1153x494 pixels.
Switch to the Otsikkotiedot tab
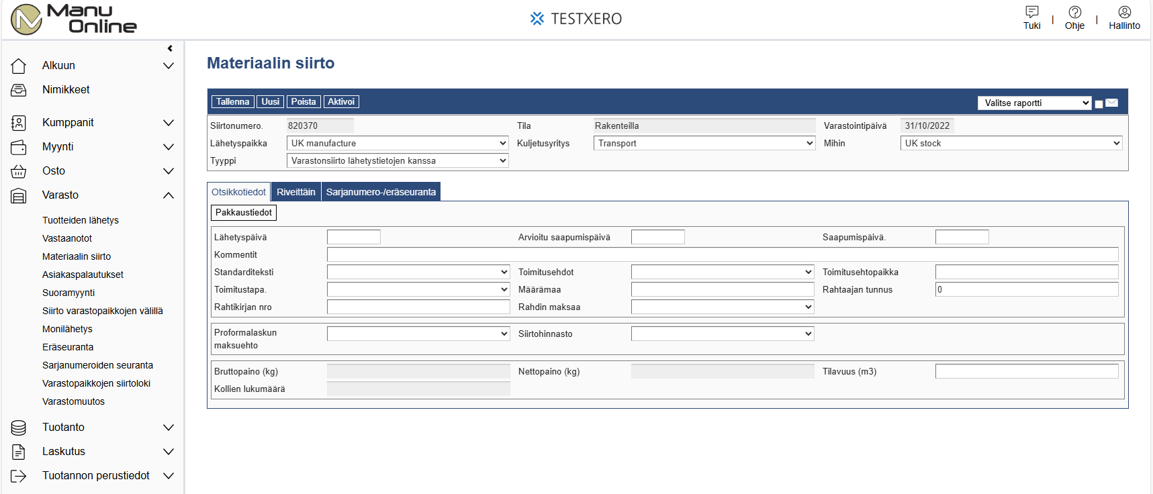[x=238, y=192]
